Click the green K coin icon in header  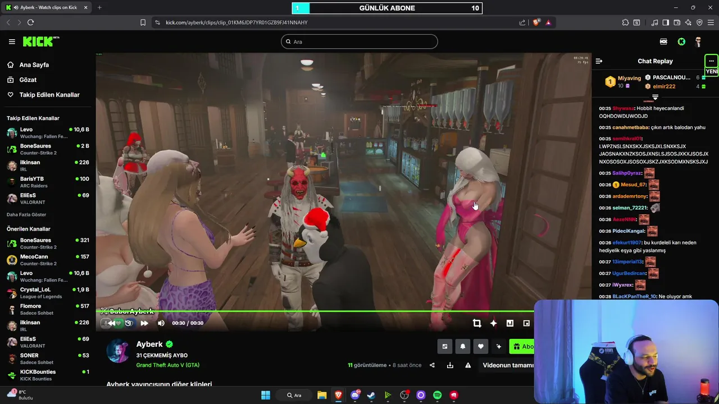pos(681,42)
